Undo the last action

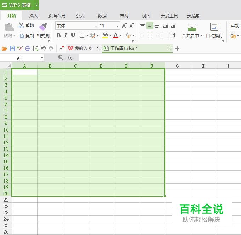(x=43, y=49)
